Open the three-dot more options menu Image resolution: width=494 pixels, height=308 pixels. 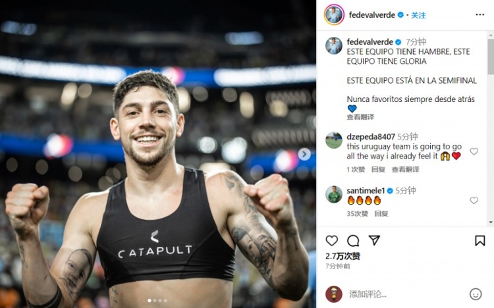tap(480, 14)
